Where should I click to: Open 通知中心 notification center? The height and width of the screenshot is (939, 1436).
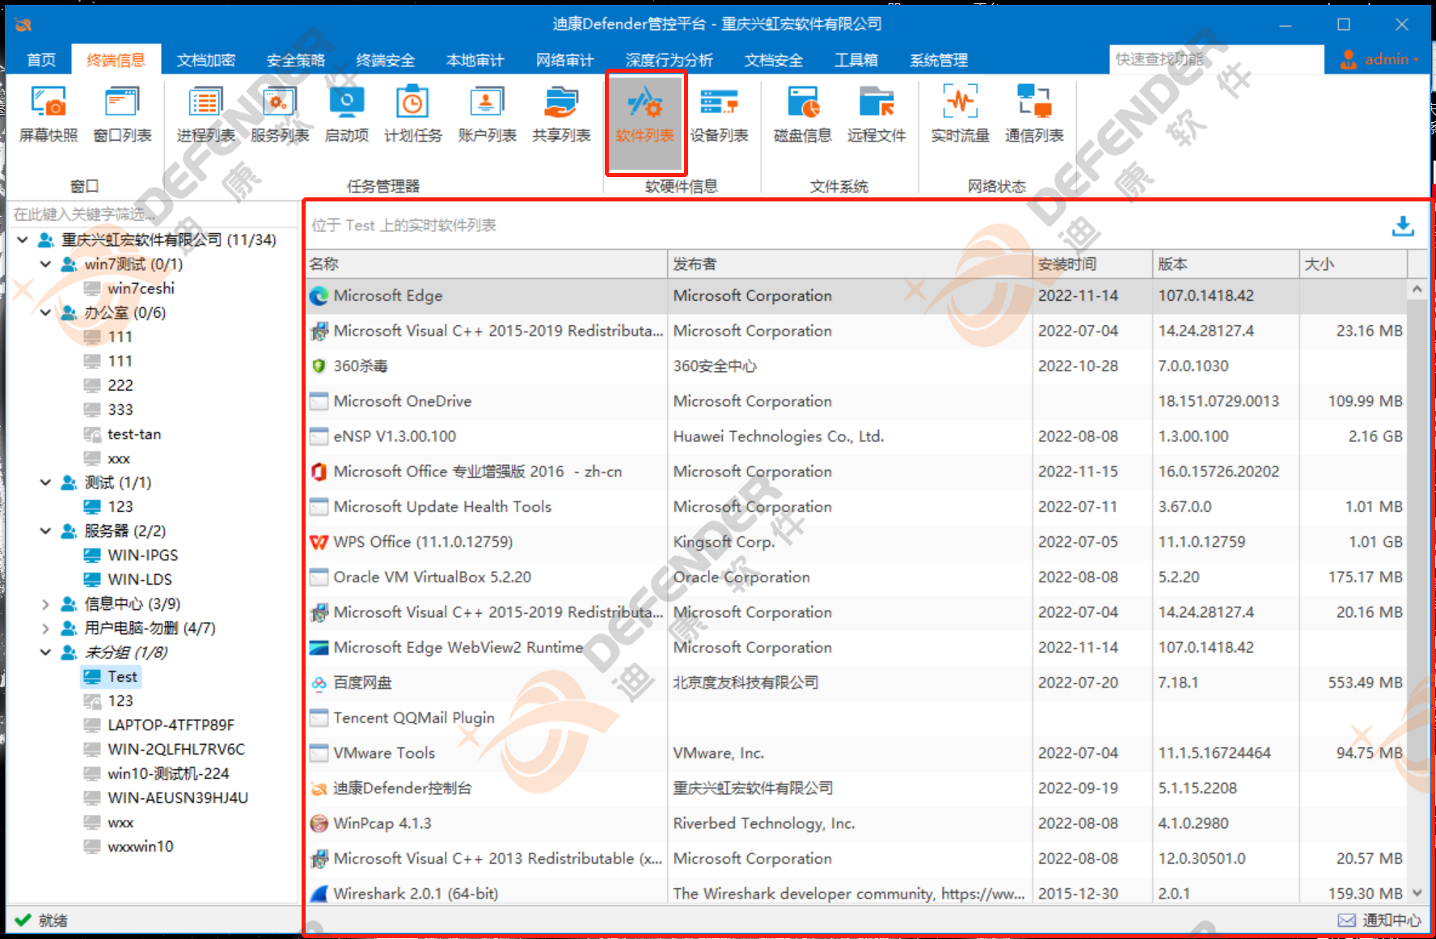tap(1379, 920)
